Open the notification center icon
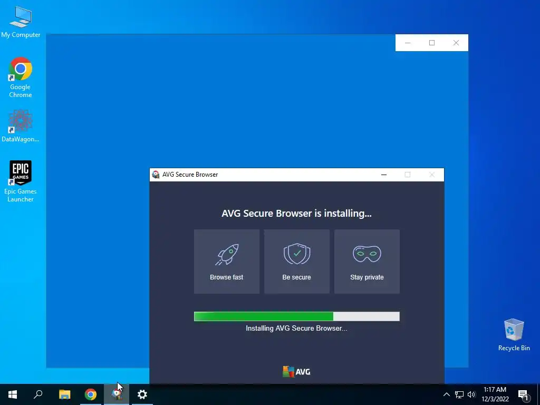The image size is (540, 405). [x=523, y=394]
